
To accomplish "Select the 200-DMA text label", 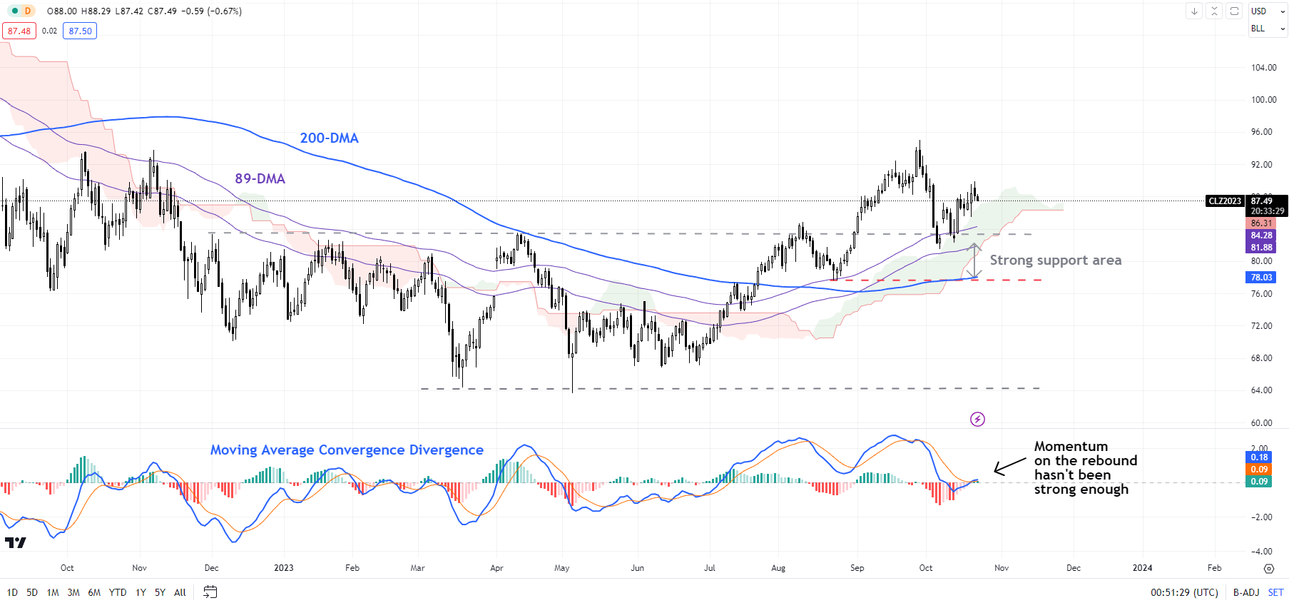I will click(x=329, y=138).
